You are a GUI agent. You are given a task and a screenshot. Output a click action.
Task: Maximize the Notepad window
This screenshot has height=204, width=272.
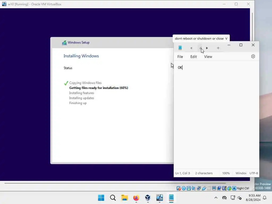[241, 45]
